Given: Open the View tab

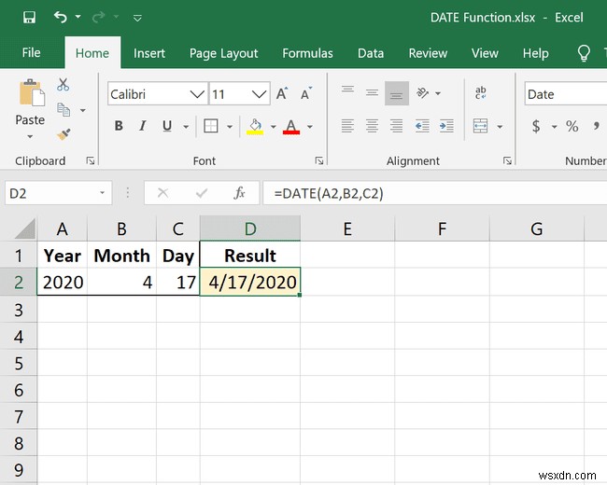Looking at the screenshot, I should click(485, 53).
